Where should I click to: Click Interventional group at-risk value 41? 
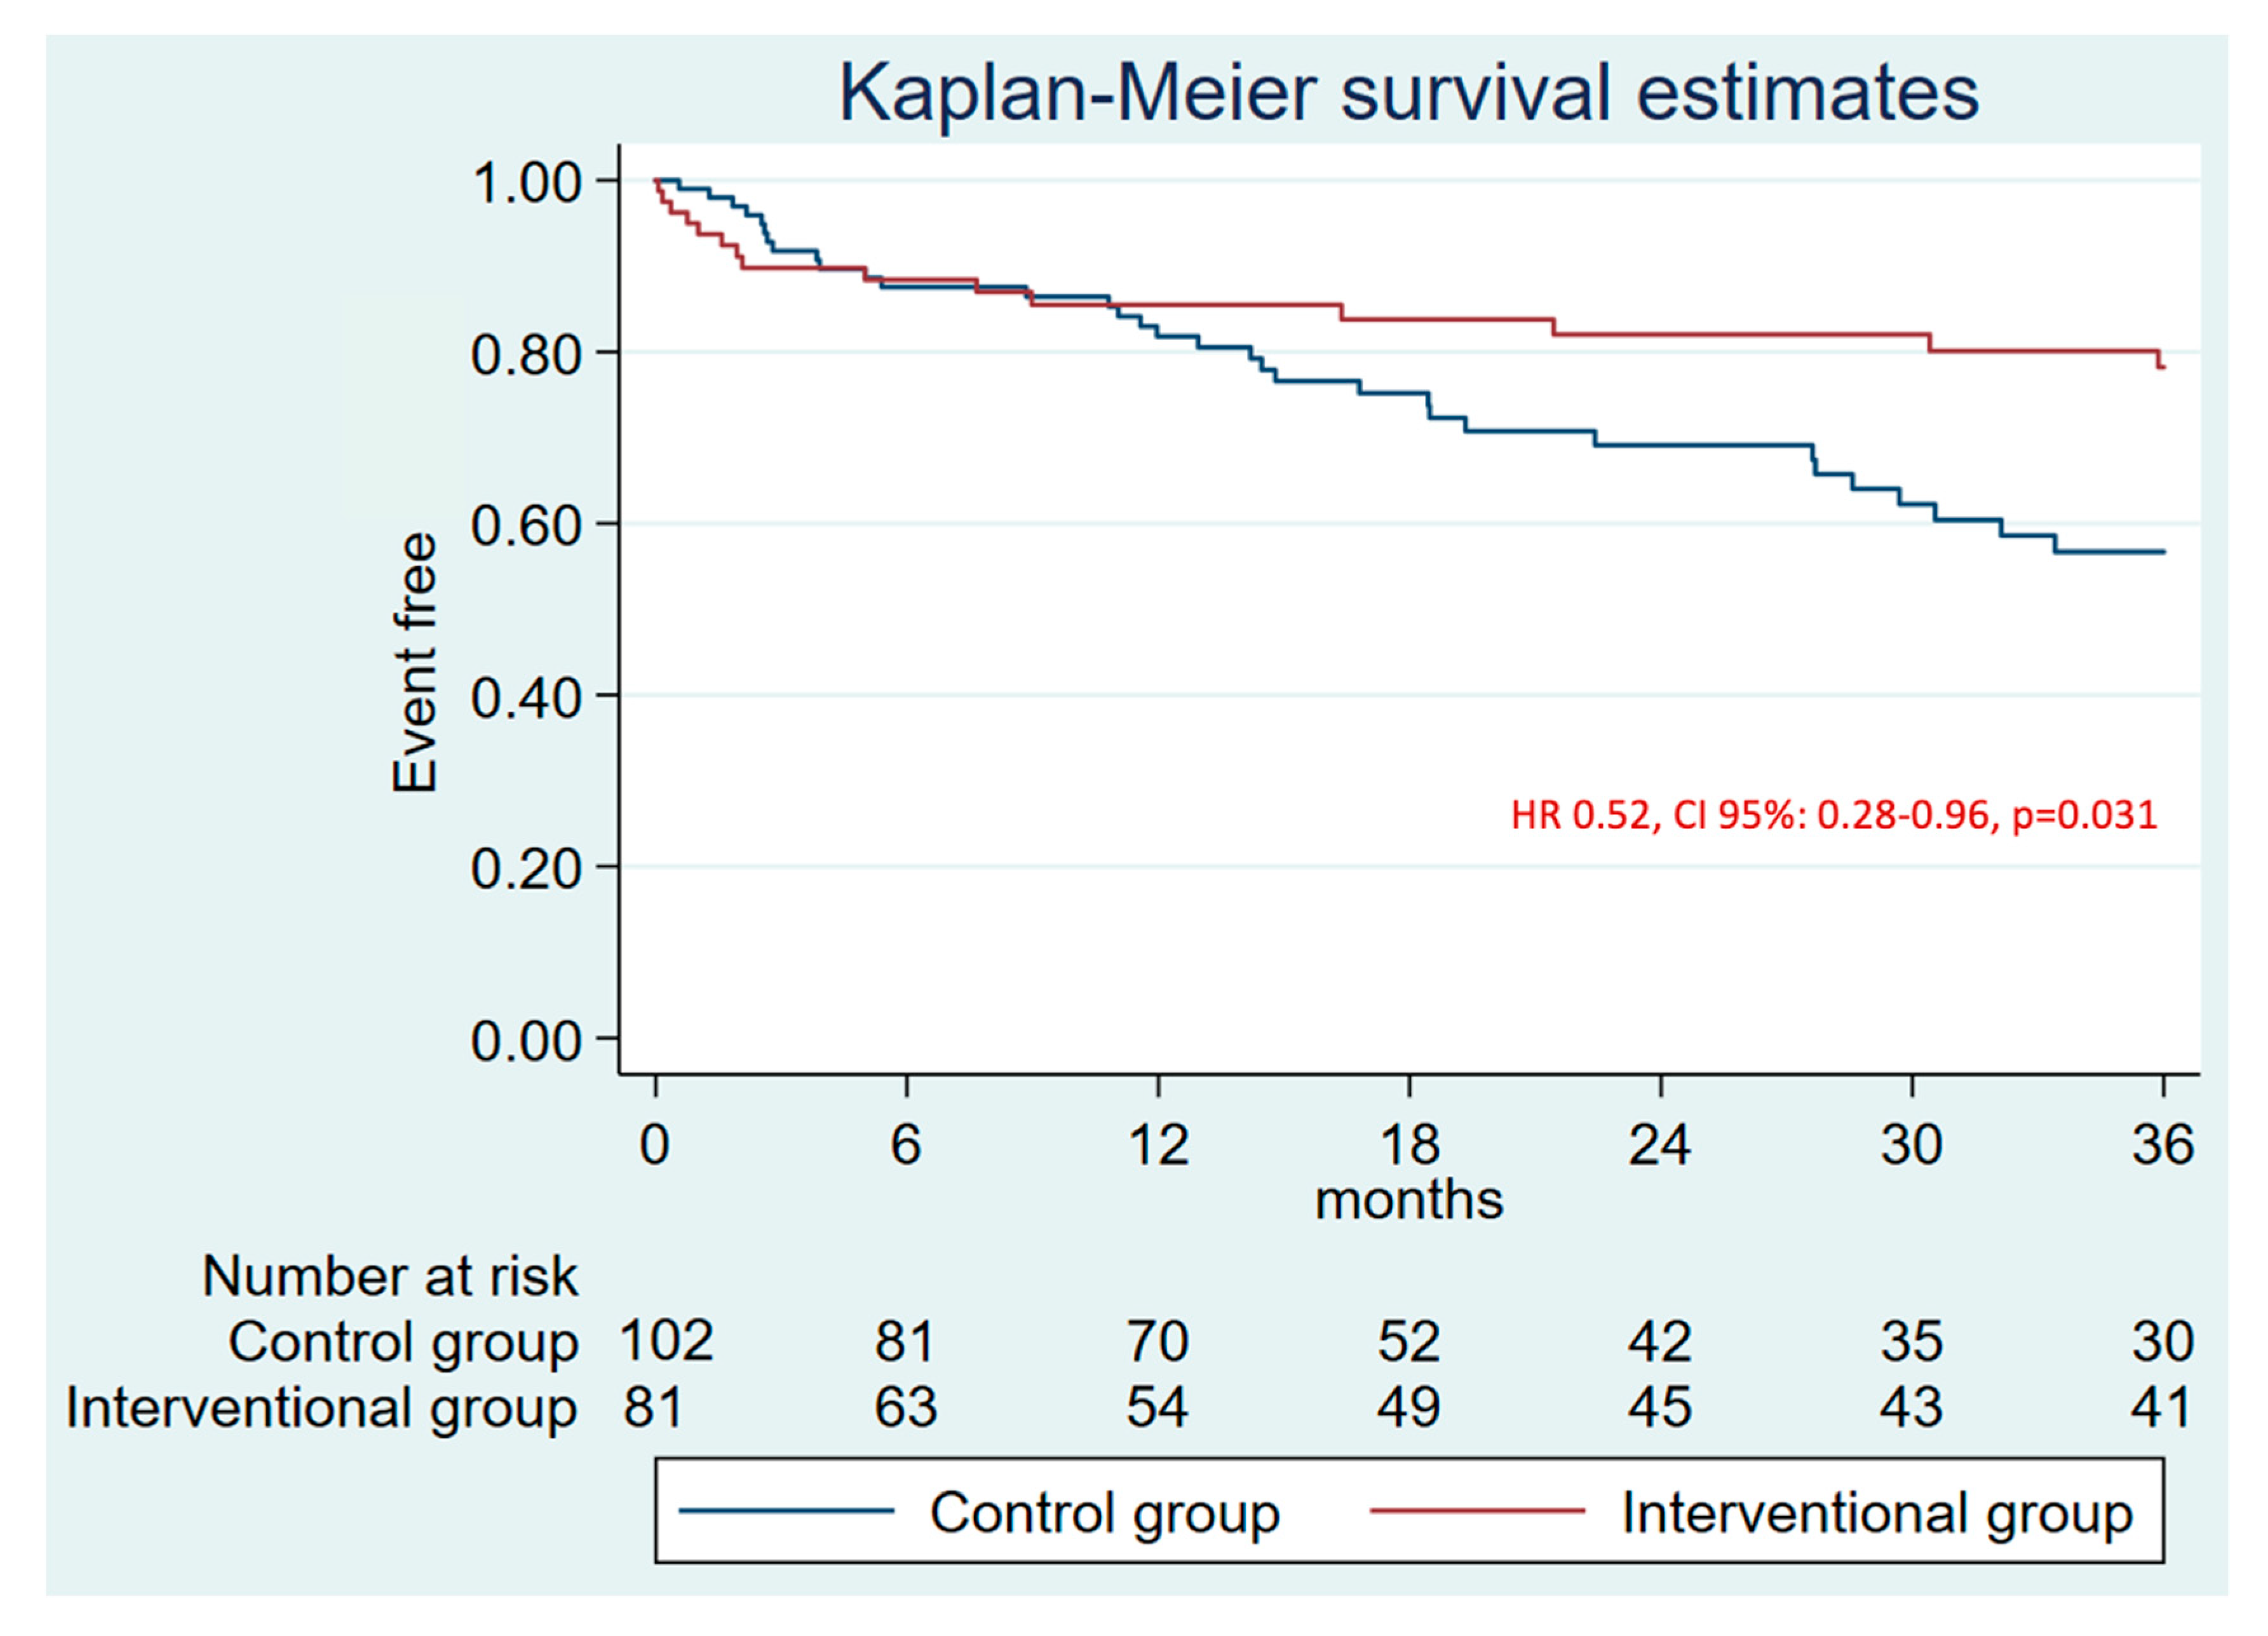click(x=2162, y=1407)
